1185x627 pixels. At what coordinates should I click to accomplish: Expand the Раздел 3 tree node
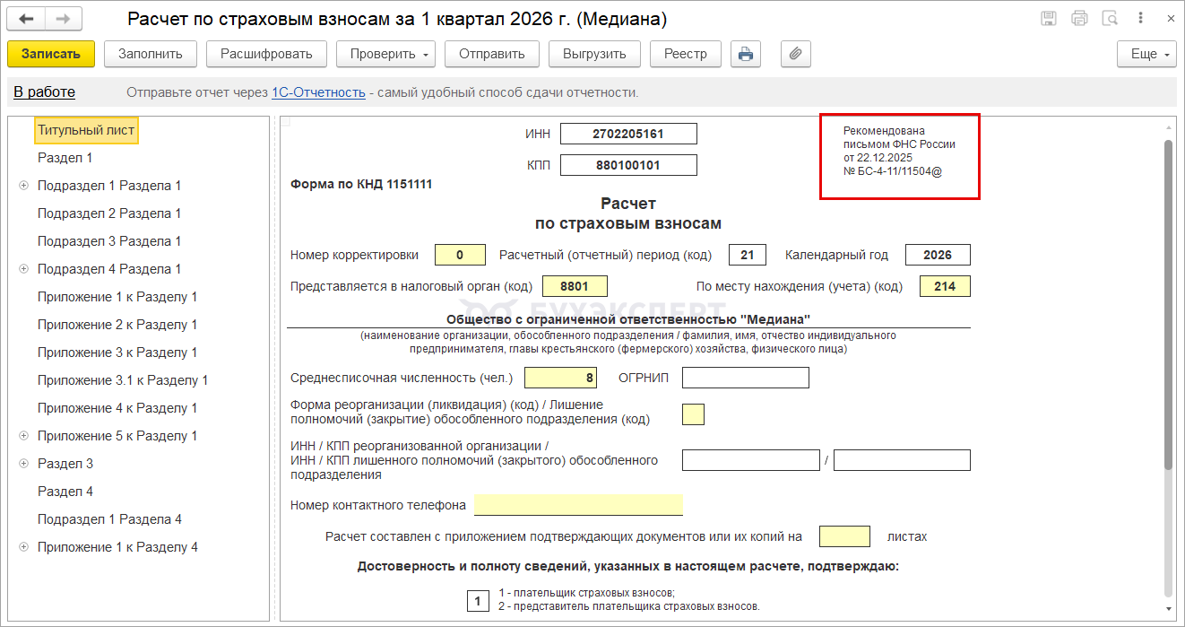[x=23, y=464]
